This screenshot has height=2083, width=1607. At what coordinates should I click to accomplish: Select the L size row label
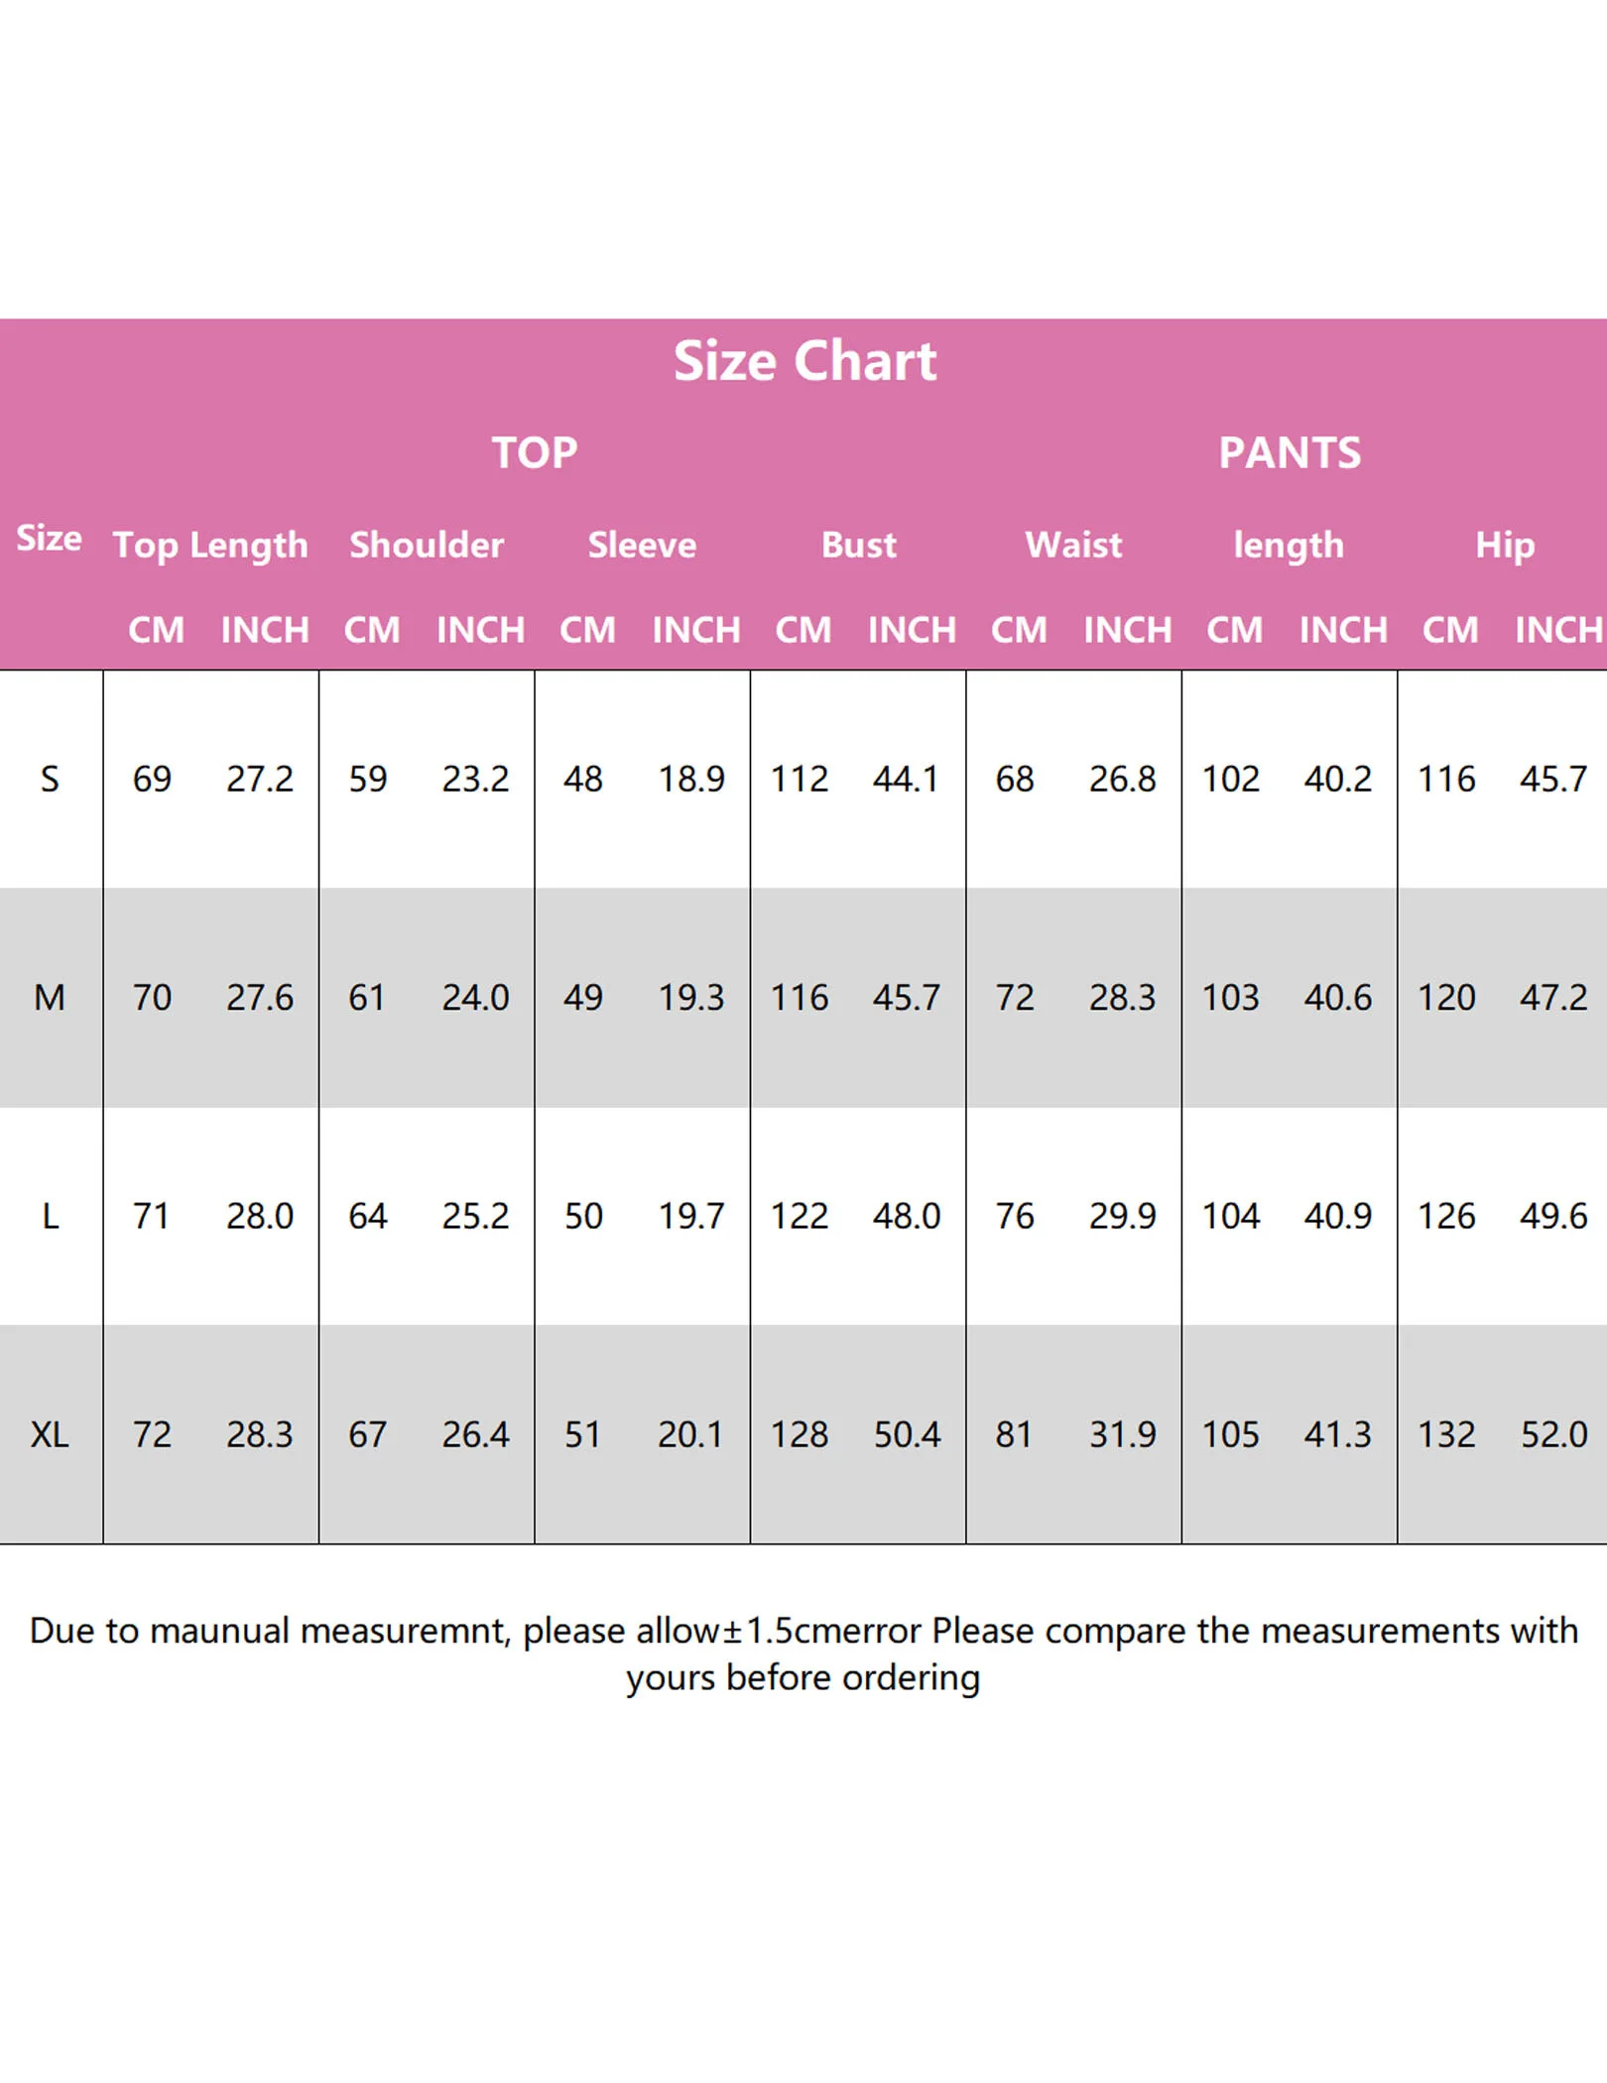(x=51, y=1216)
